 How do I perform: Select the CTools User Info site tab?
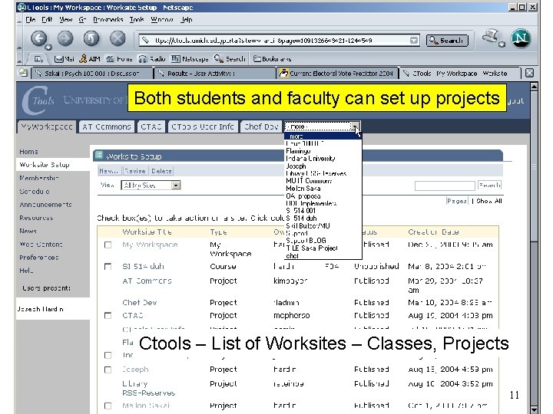[x=203, y=127]
